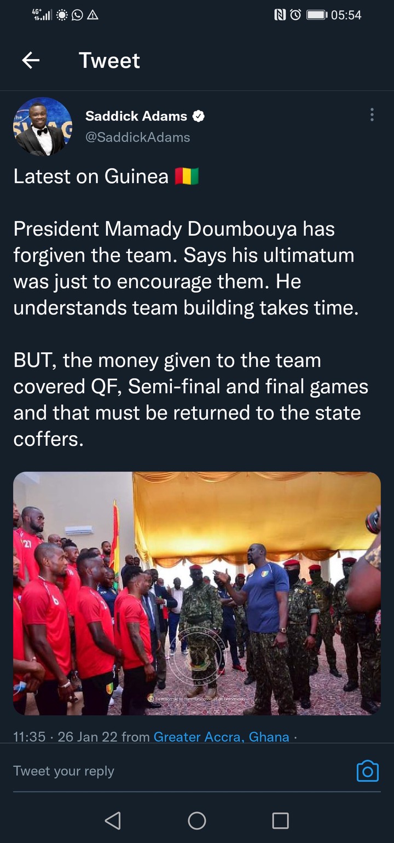Tap the alarm clock status icon

coord(296,15)
